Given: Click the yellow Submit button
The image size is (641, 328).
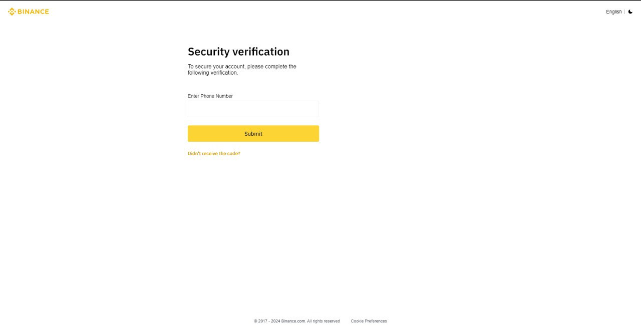Looking at the screenshot, I should (x=253, y=134).
